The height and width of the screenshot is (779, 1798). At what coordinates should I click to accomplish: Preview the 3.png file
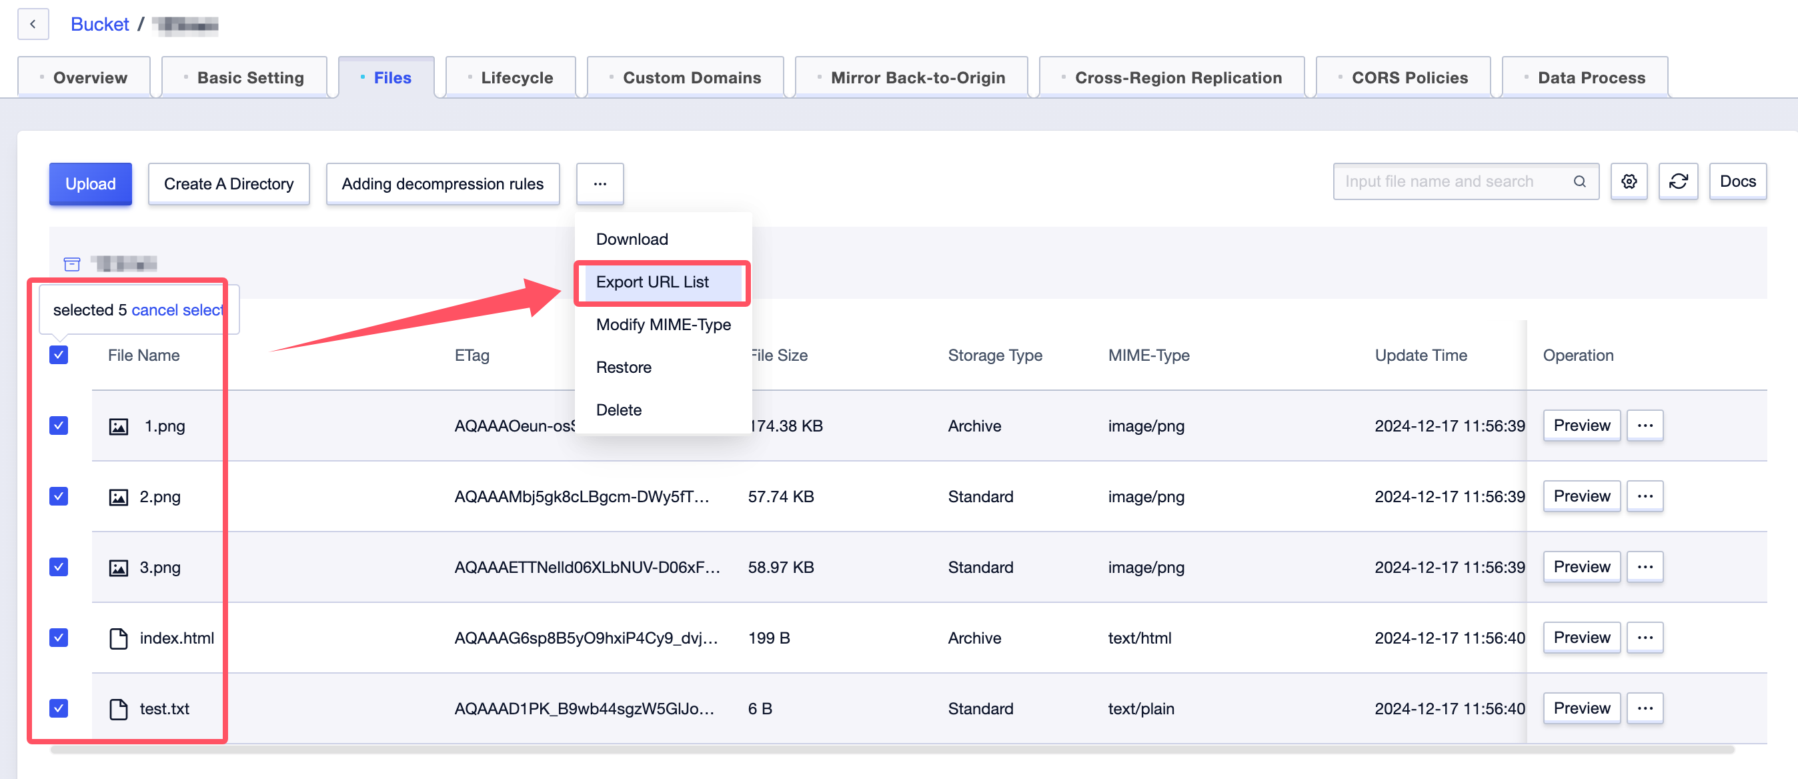[1582, 566]
